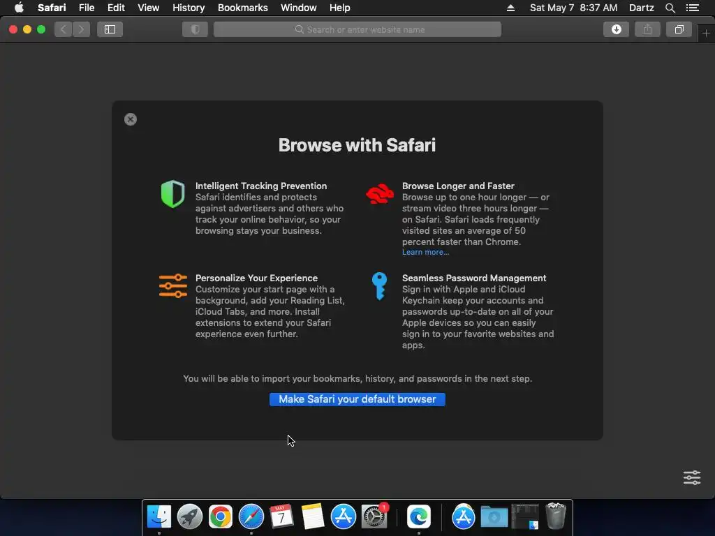Click the blue key password icon
Screen dimensions: 715x536
click(379, 286)
